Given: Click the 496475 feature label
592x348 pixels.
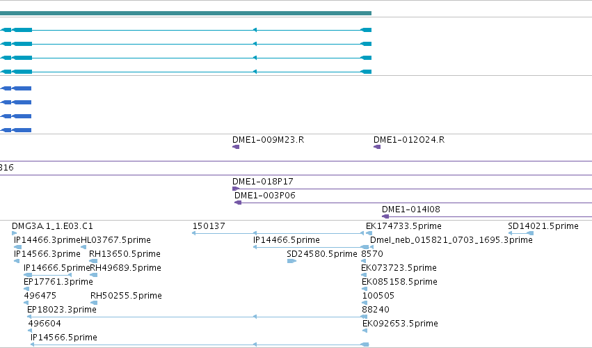Looking at the screenshot, I should click(40, 296).
